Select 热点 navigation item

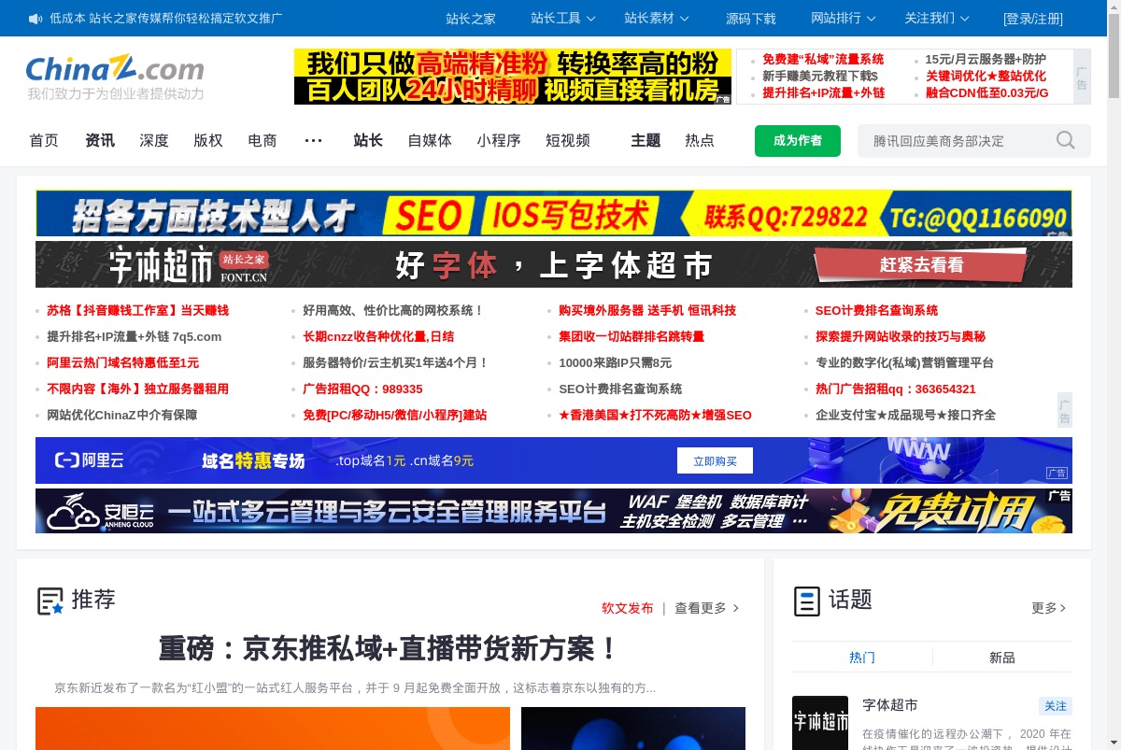pos(700,140)
